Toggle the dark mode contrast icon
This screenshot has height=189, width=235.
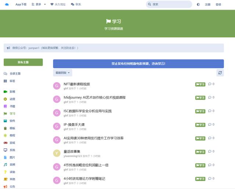pos(198,4)
